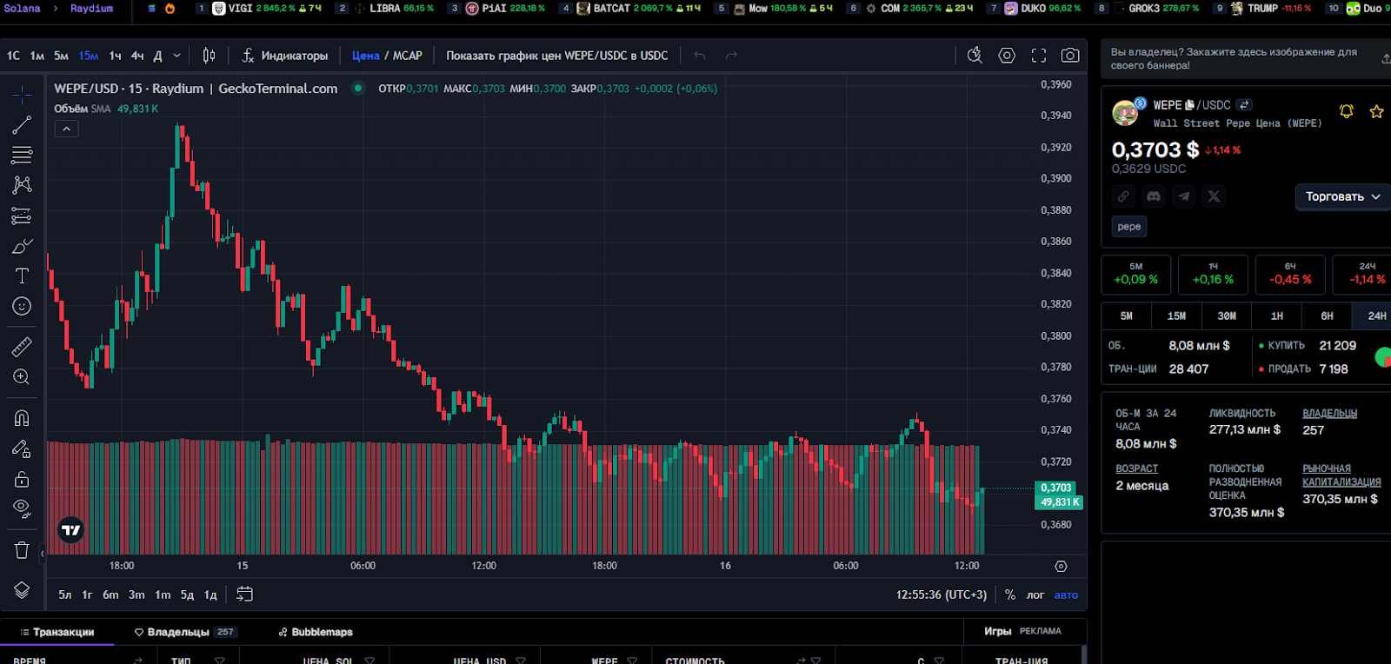
Task: Set chart range to 6m
Action: pos(110,595)
